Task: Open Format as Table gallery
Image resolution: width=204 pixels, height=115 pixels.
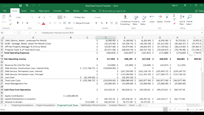Action: coord(135,20)
